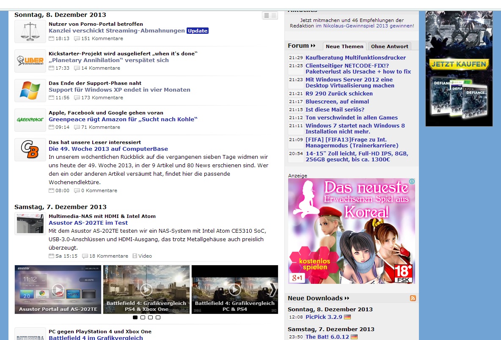Open Windows 7 startet nach Windows 8 thread

(355, 128)
